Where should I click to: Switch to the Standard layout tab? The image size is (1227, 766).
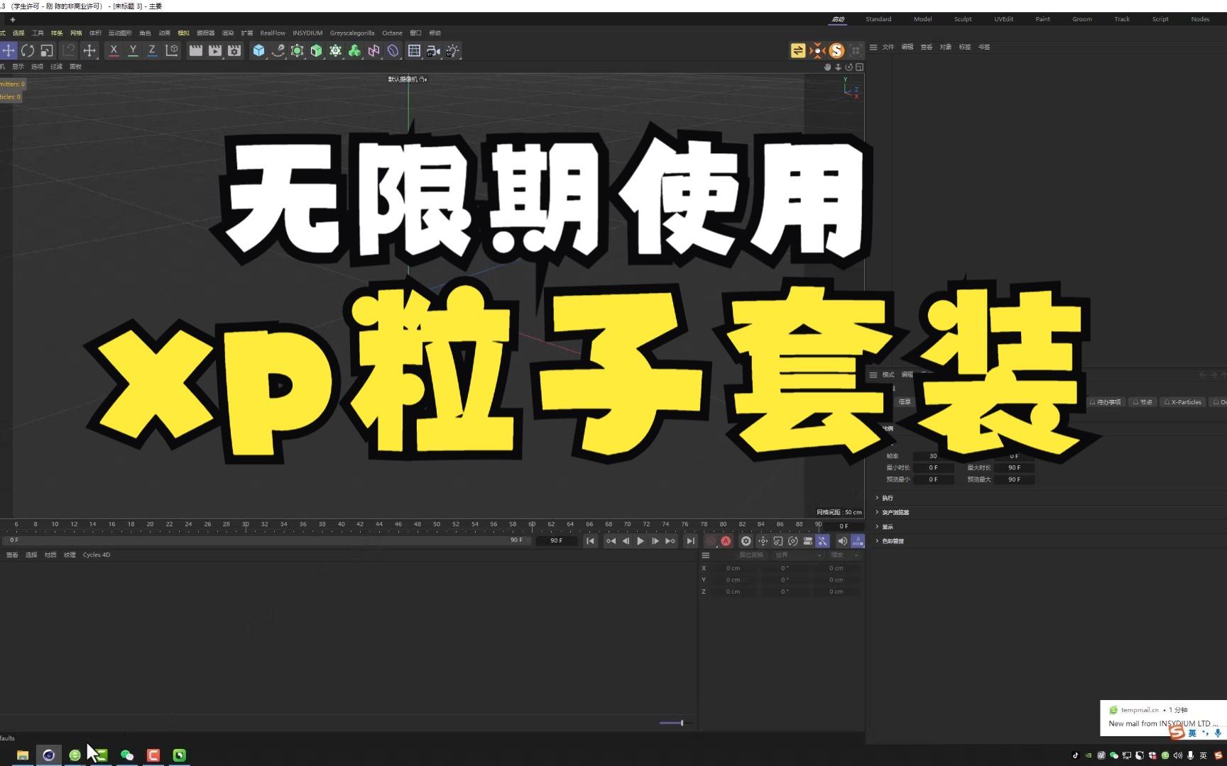878,19
